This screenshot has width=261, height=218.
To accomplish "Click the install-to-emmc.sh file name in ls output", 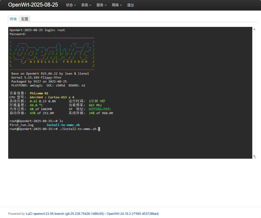I will coord(63,125).
